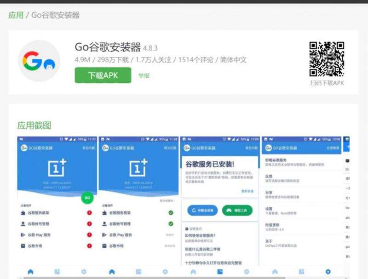Click the 举报 report link
This screenshot has width=368, height=279.
coord(144,76)
